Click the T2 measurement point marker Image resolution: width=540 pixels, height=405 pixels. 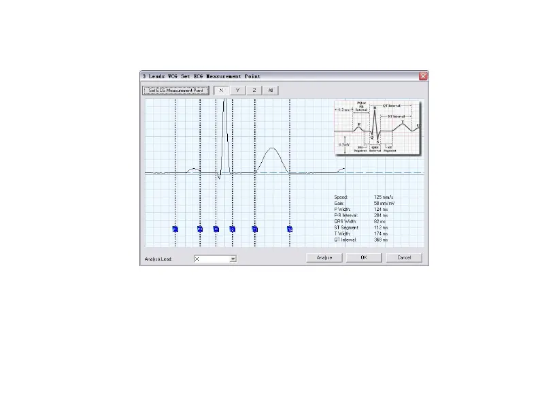pos(290,229)
